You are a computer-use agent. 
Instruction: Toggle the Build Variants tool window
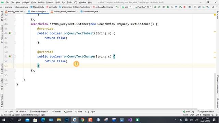tap(2, 100)
